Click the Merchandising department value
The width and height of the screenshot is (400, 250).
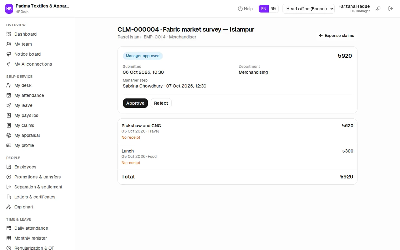tap(253, 72)
